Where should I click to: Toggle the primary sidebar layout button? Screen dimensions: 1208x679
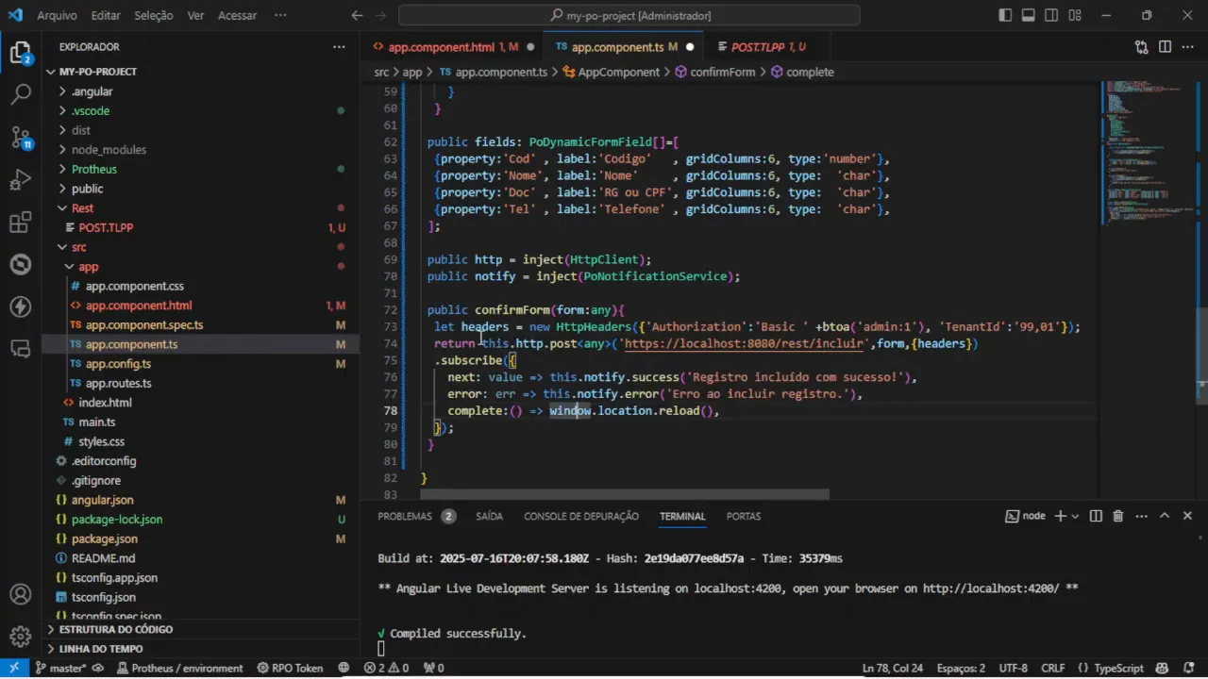click(1004, 16)
